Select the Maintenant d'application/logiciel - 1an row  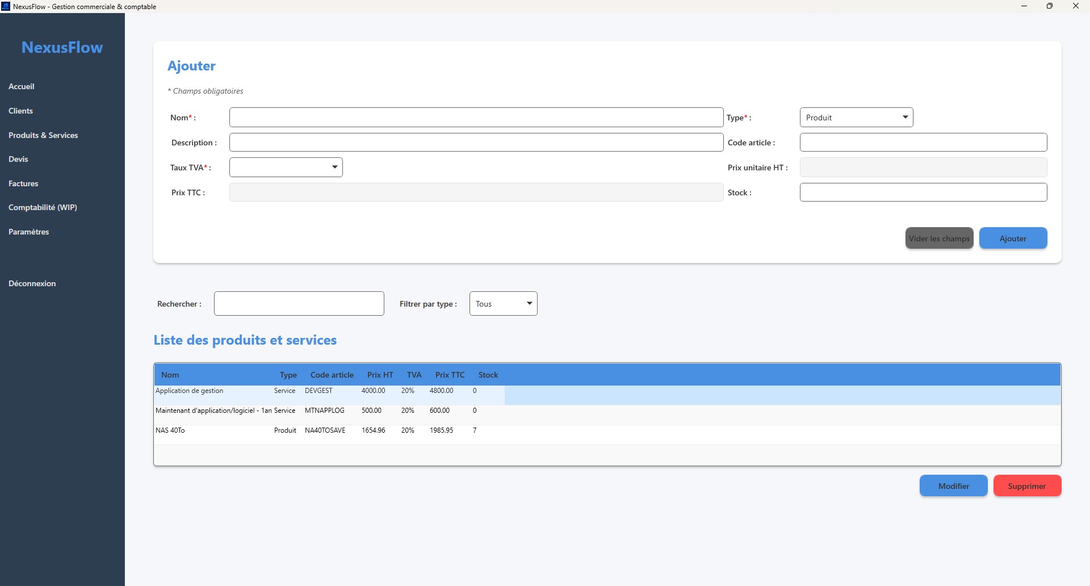click(607, 415)
